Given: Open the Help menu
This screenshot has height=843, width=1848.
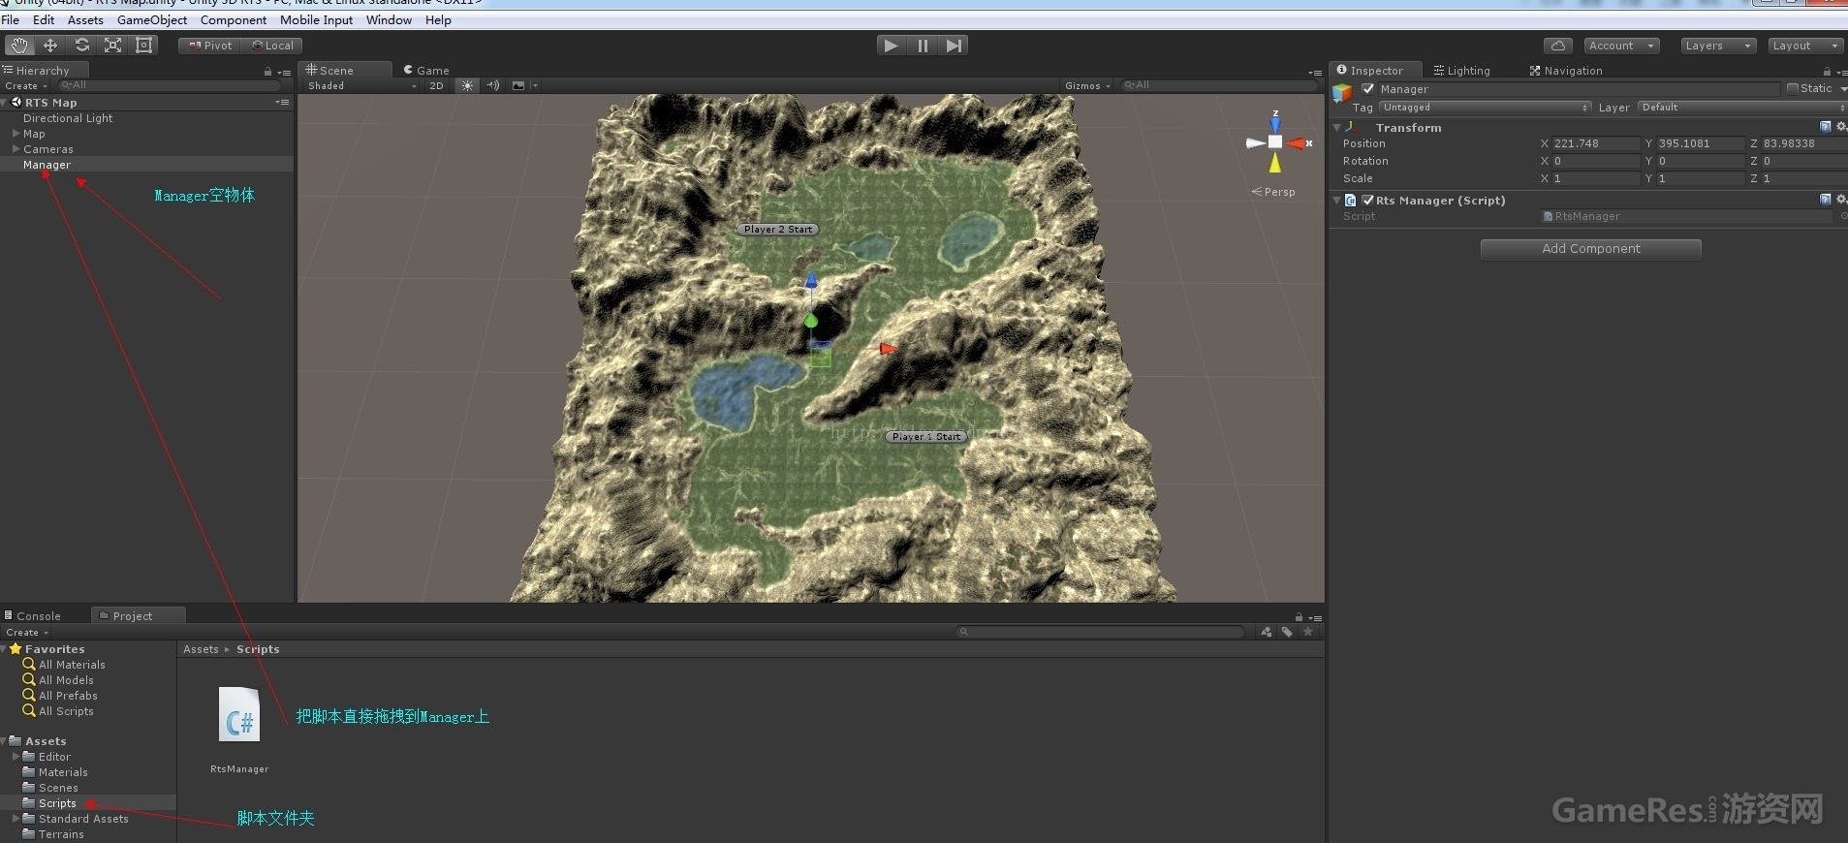Looking at the screenshot, I should (438, 19).
